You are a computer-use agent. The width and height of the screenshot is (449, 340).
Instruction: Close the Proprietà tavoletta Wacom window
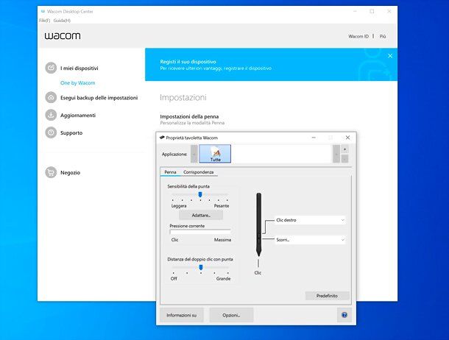tap(347, 138)
